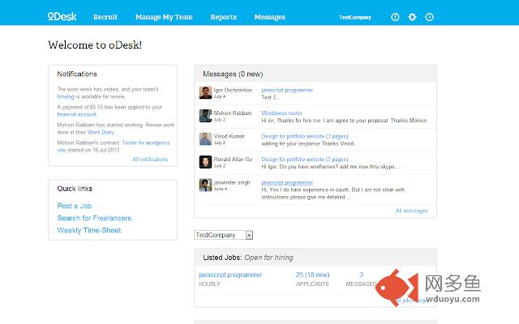The height and width of the screenshot is (324, 519).
Task: View All notifications
Action: (x=150, y=160)
